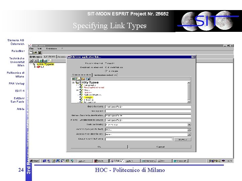The height and width of the screenshot is (181, 242).
Task: Click the move-up arrow icon in left panel
Action: click(x=31, y=61)
